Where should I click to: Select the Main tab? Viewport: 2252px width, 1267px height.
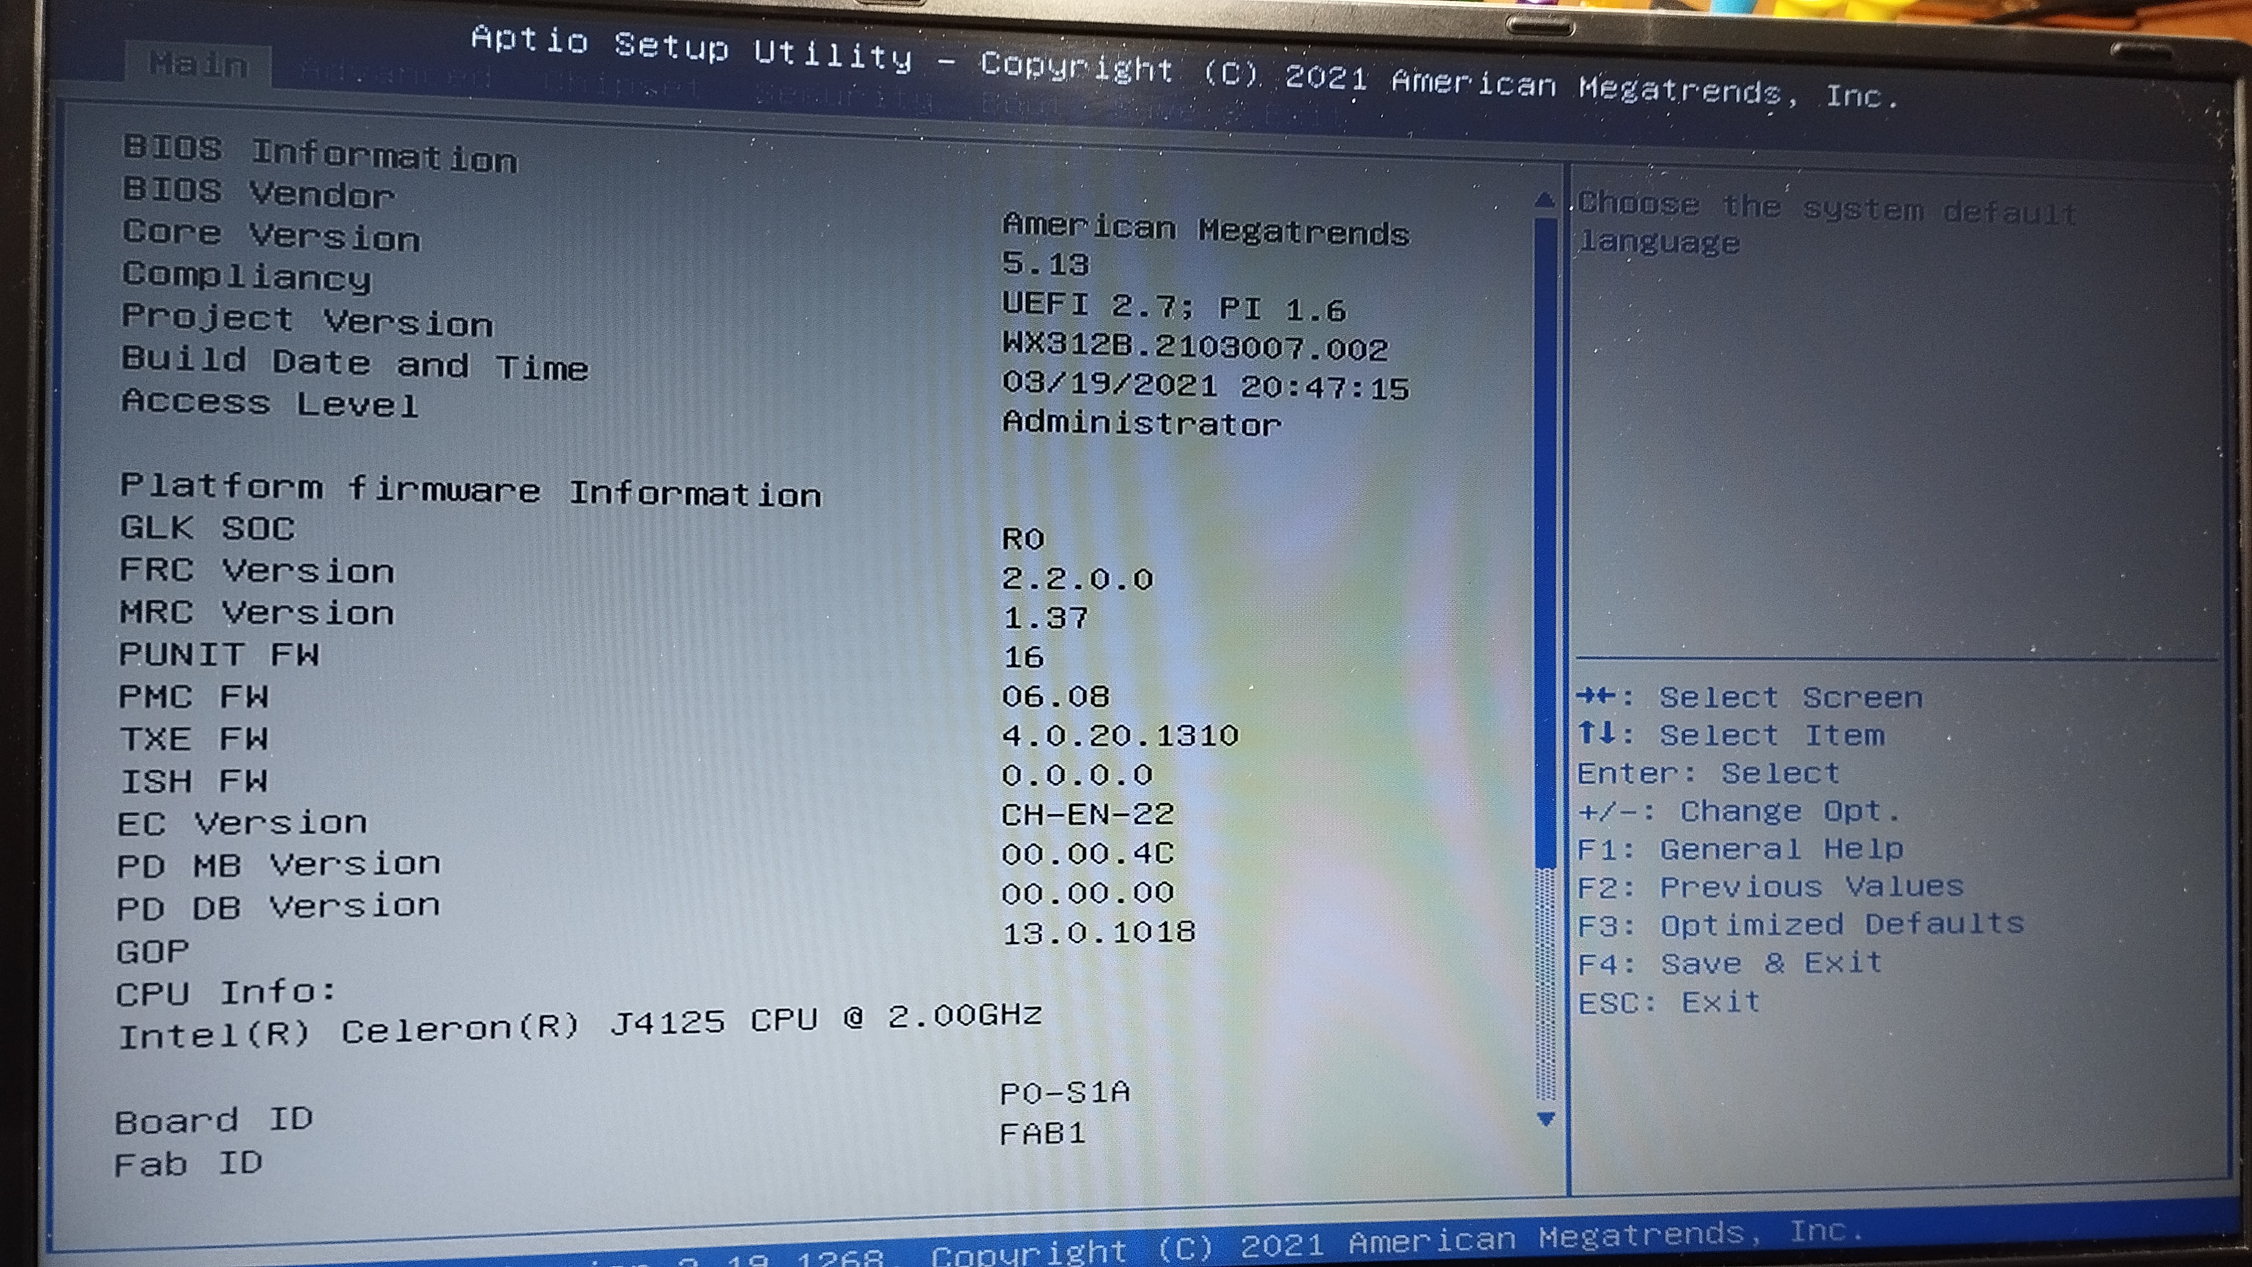[199, 65]
